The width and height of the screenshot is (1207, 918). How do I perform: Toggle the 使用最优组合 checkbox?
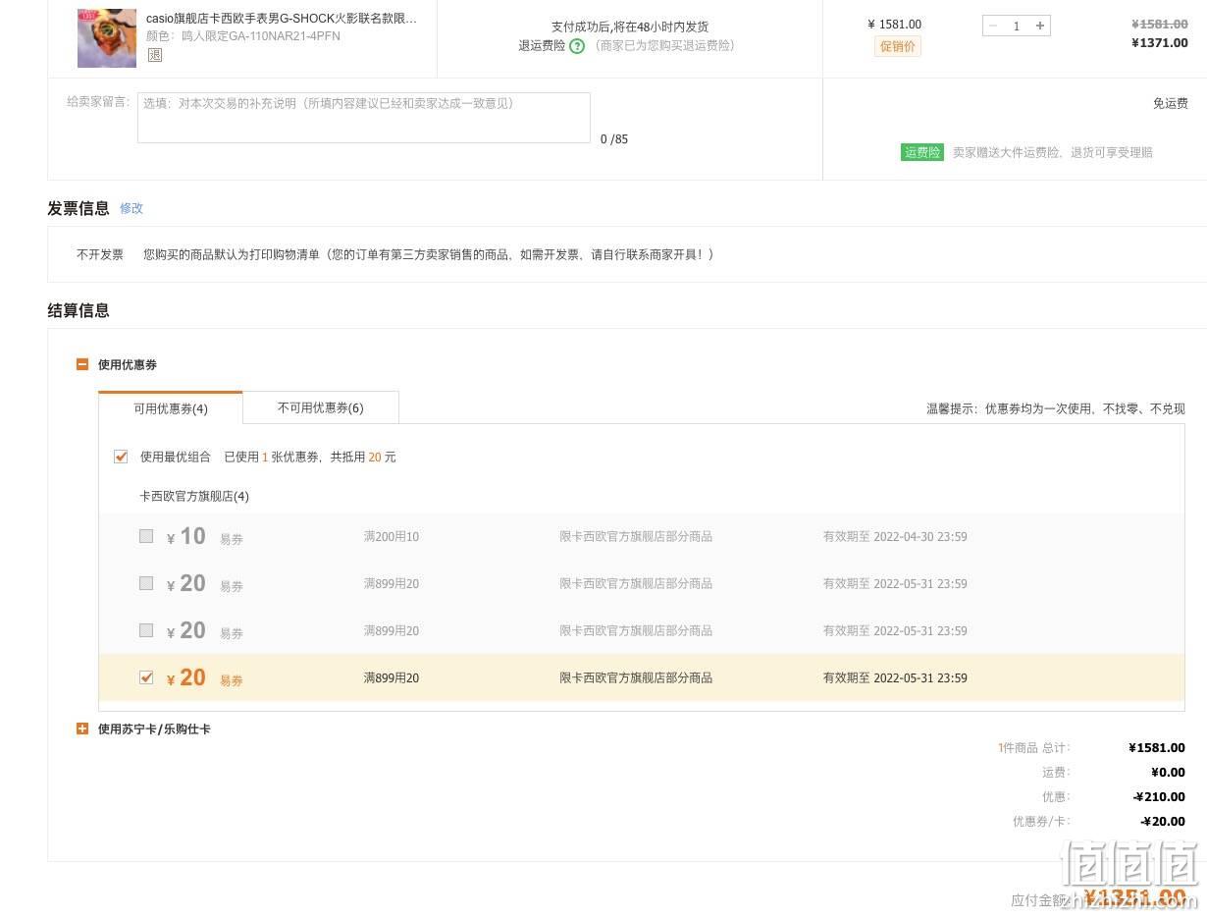[x=121, y=457]
